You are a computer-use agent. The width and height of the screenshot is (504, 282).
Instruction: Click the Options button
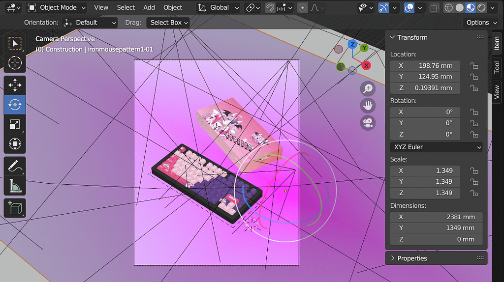pos(478,23)
